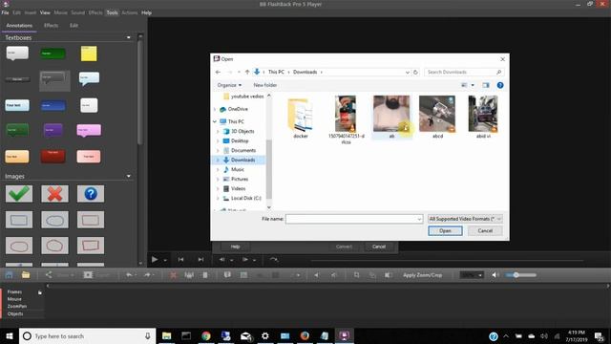The width and height of the screenshot is (611, 344).
Task: Pick the yellow sticky note textbox
Action: click(x=89, y=54)
